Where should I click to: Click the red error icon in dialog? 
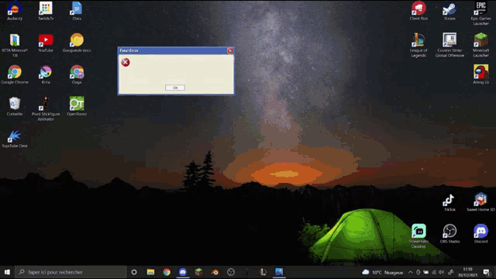pyautogui.click(x=126, y=62)
